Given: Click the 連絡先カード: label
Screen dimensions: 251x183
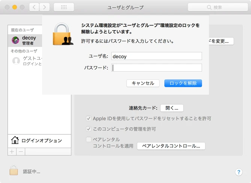Looking at the screenshot, I should [x=143, y=108].
